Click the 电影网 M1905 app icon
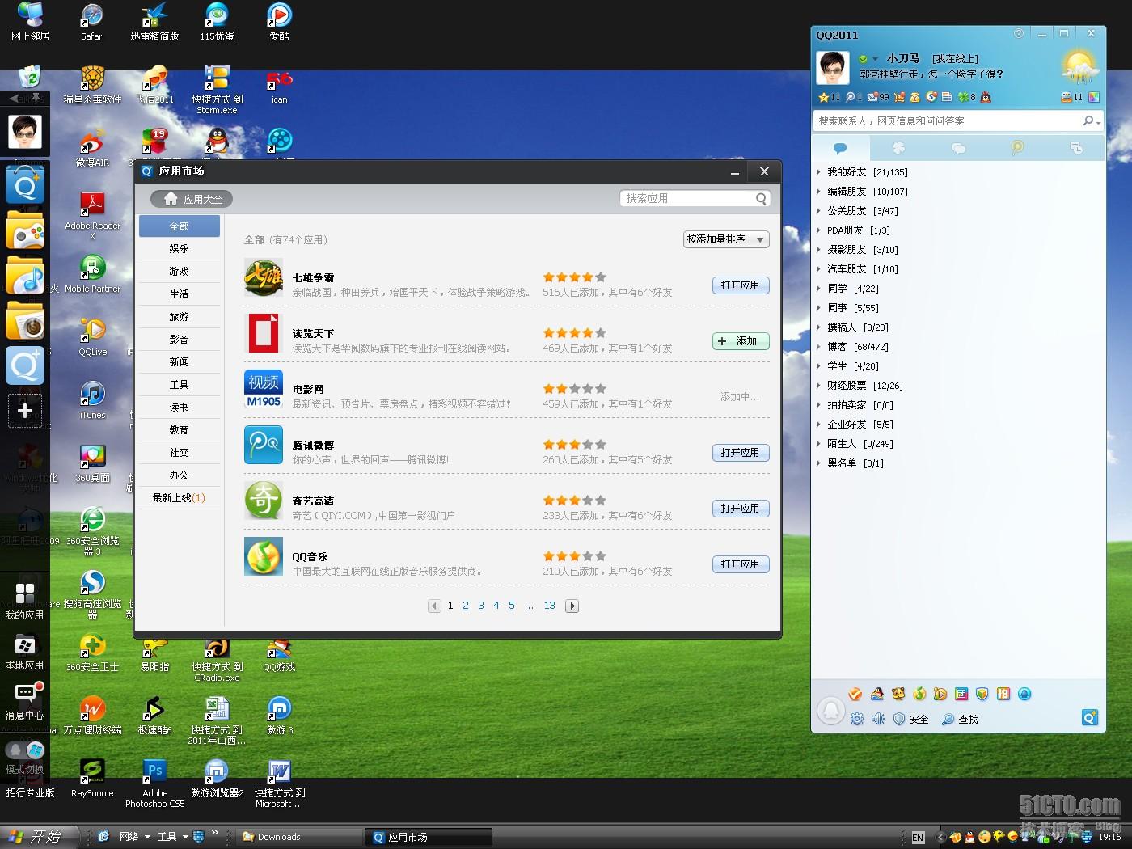This screenshot has height=849, width=1132. 264,390
